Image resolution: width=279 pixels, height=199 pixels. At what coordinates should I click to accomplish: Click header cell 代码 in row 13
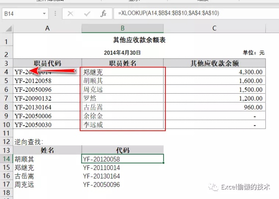click(122, 150)
